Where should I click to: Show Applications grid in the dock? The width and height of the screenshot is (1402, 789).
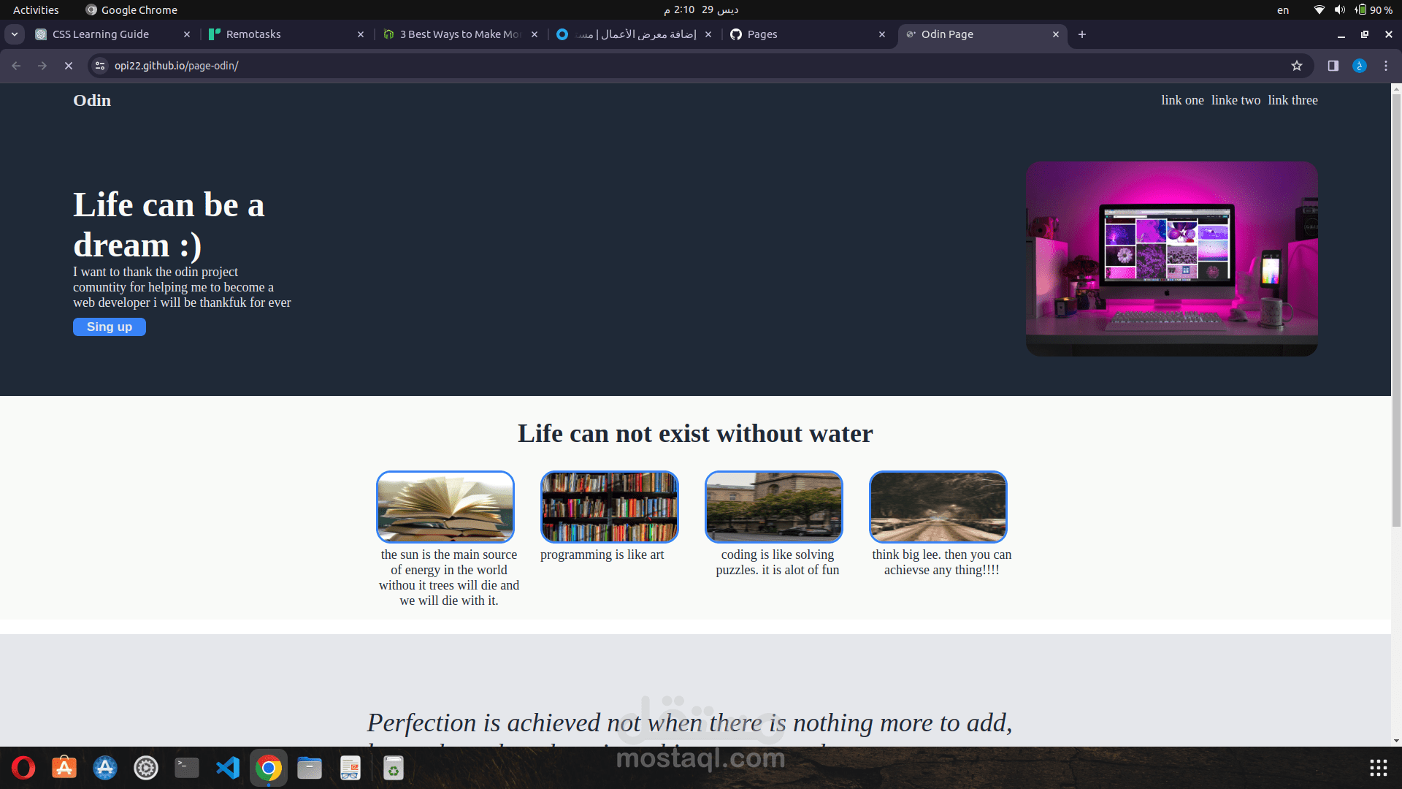coord(1379,768)
